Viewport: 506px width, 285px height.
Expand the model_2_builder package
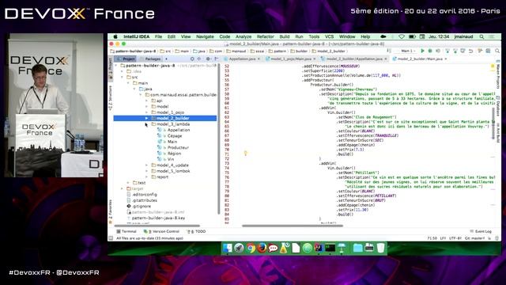tap(146, 118)
